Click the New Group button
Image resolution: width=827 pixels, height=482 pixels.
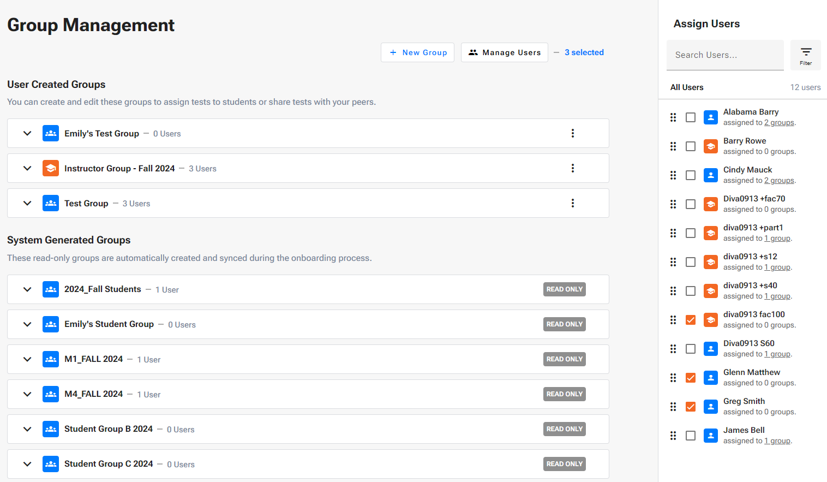coord(417,52)
